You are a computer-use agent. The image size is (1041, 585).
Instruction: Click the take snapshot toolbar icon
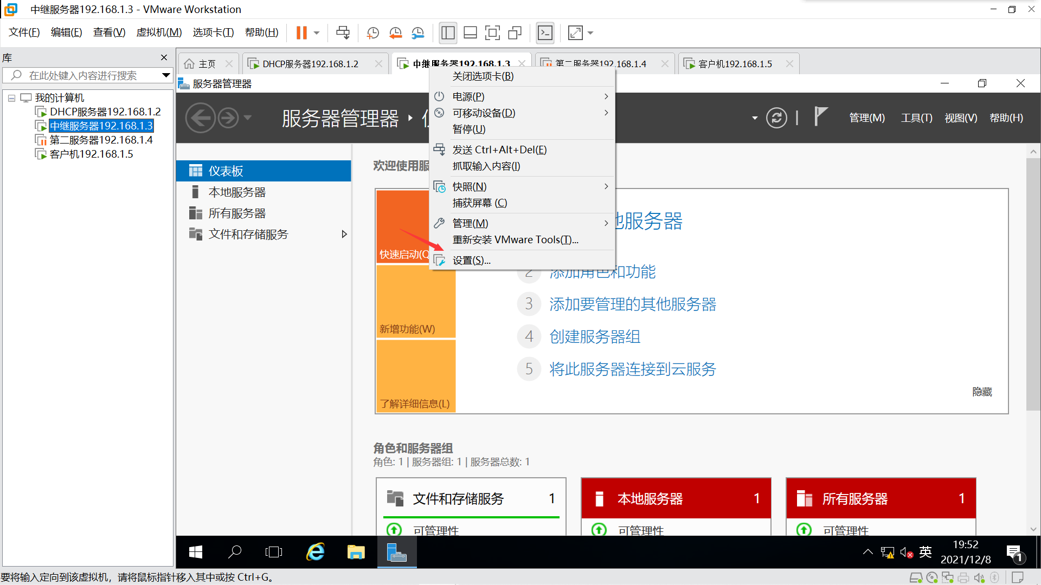point(373,33)
